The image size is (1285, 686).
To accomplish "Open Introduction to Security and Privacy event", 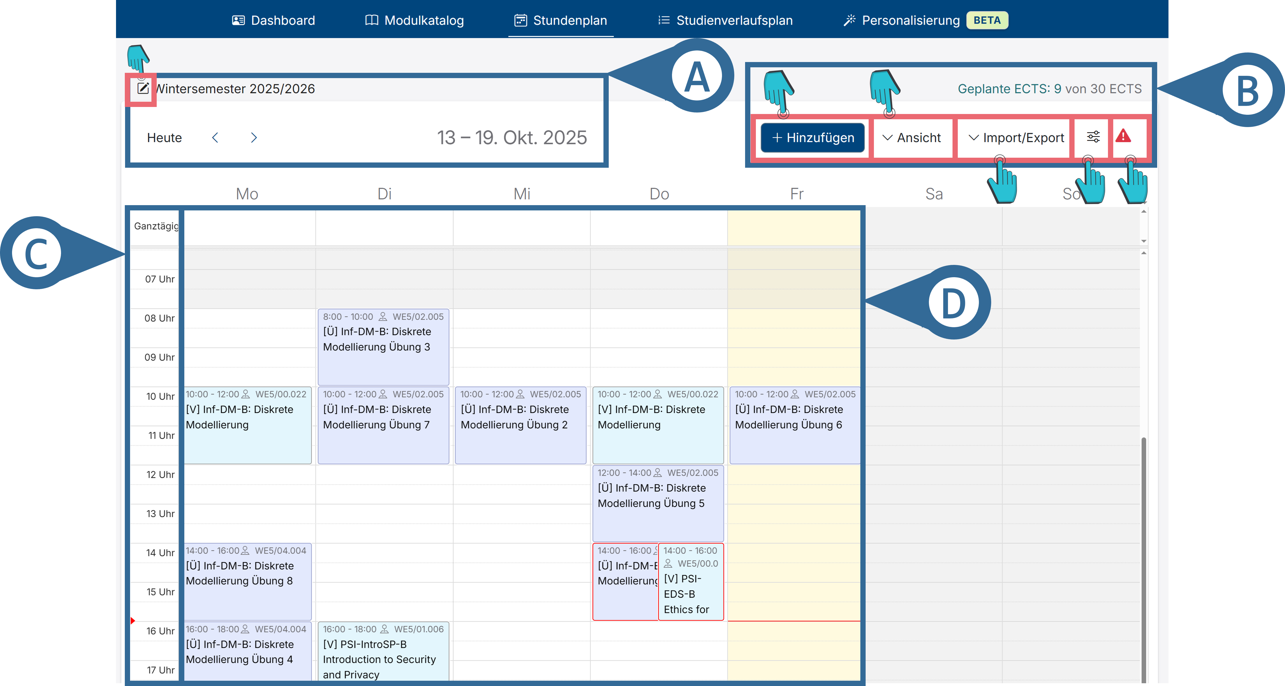I will tap(383, 651).
